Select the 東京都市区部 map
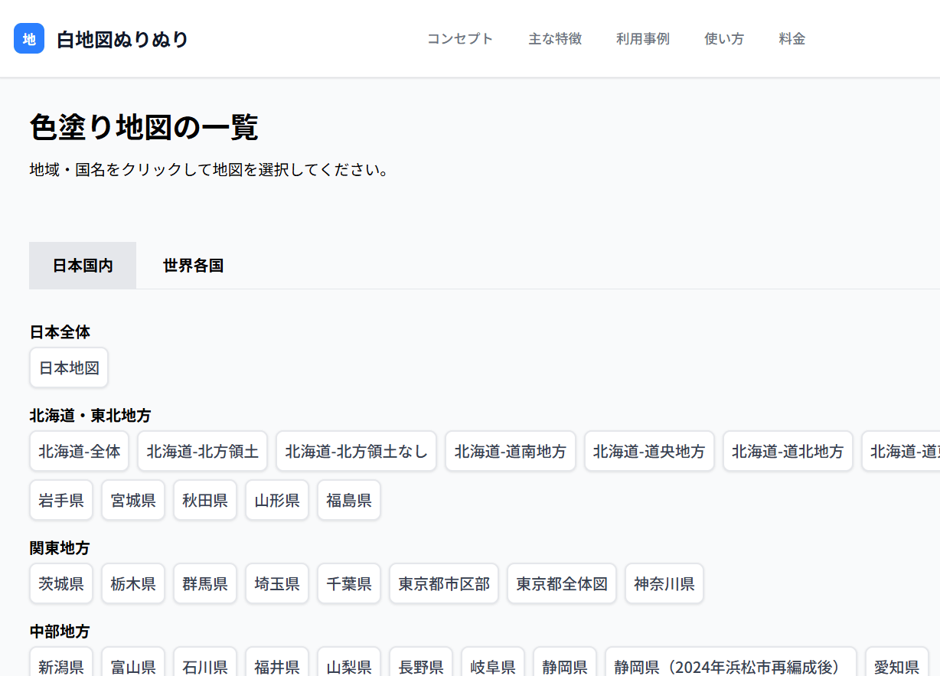Image resolution: width=940 pixels, height=676 pixels. [x=444, y=583]
